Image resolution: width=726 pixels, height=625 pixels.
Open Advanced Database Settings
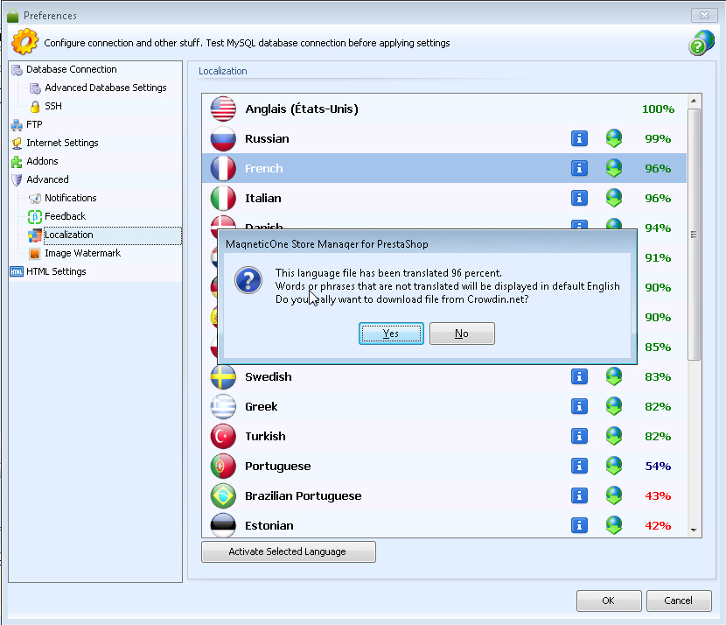pos(106,88)
